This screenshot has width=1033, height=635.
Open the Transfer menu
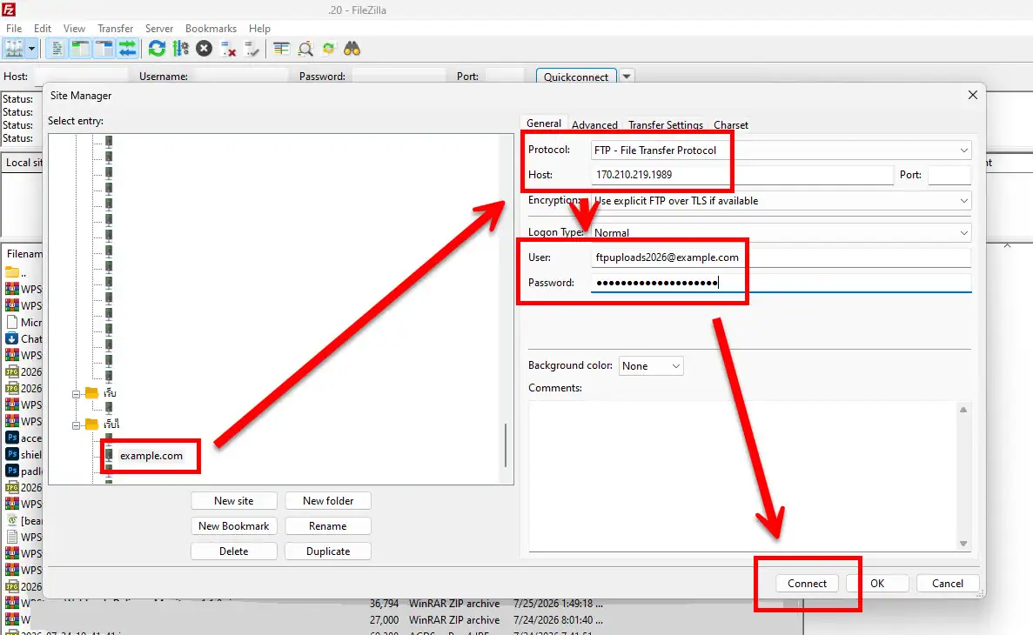coord(115,29)
